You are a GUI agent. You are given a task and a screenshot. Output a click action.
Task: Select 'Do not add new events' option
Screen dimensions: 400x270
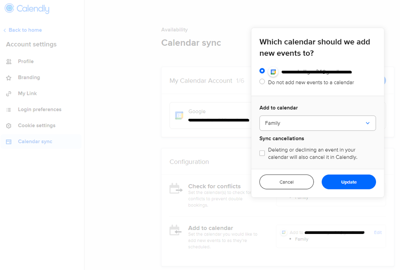click(x=262, y=82)
